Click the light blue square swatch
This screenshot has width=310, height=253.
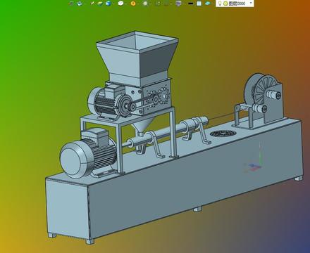tap(199, 4)
